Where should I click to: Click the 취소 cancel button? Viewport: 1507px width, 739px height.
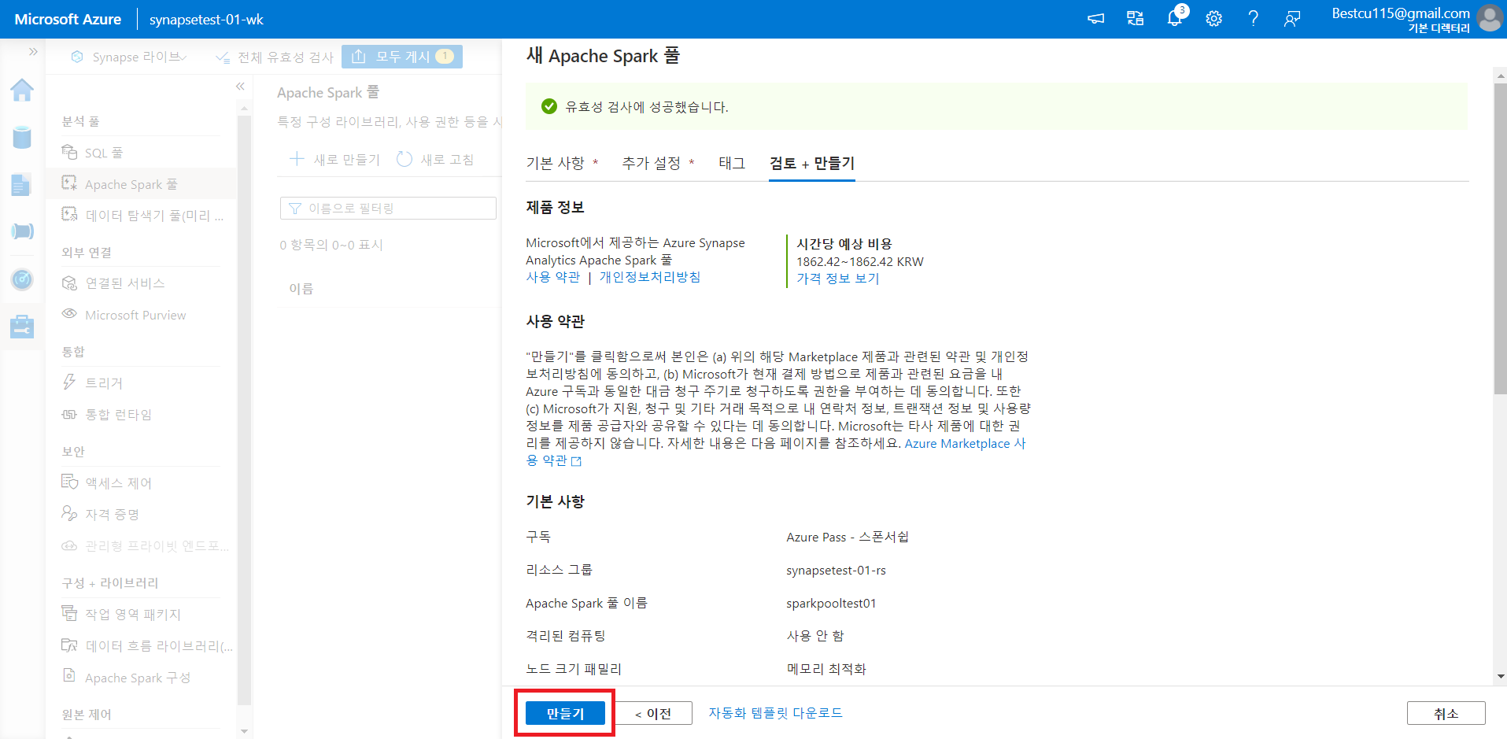click(1446, 713)
